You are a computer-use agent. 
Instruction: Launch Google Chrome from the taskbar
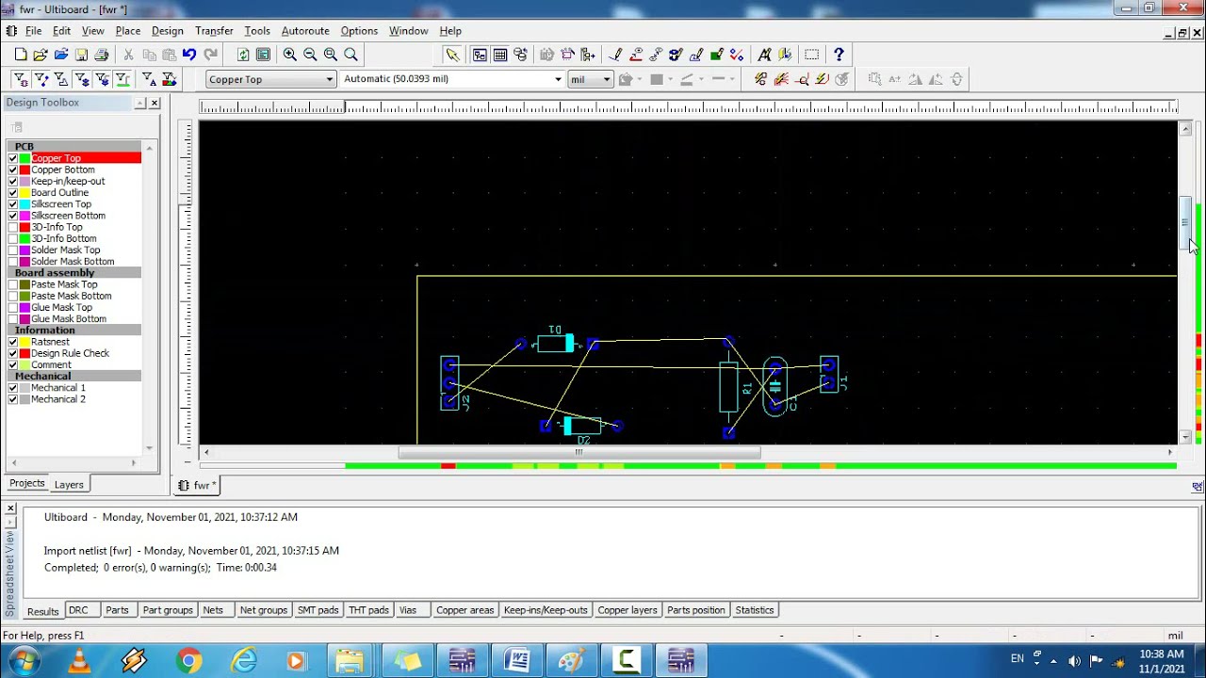(188, 661)
